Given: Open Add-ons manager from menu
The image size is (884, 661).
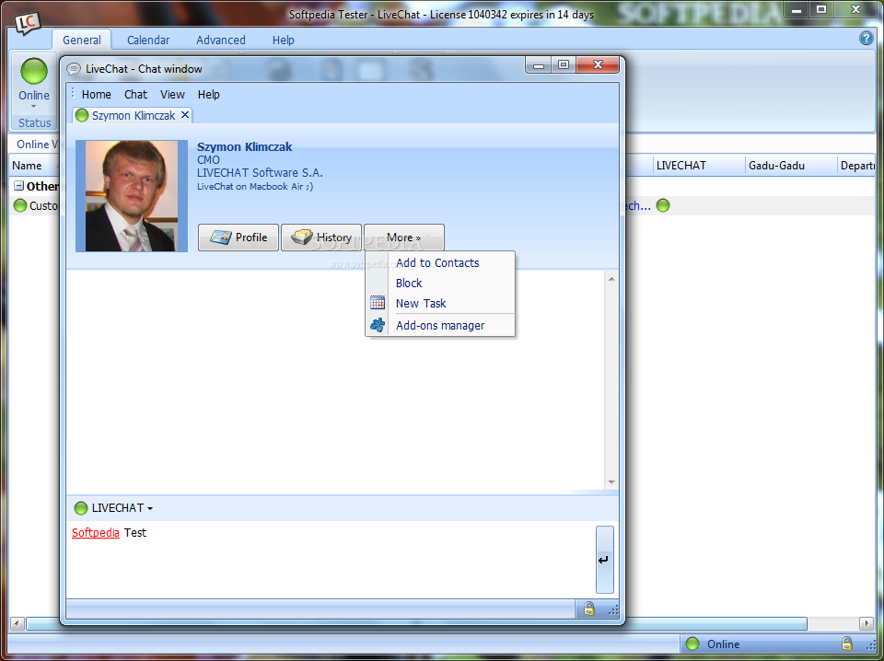Looking at the screenshot, I should (440, 326).
